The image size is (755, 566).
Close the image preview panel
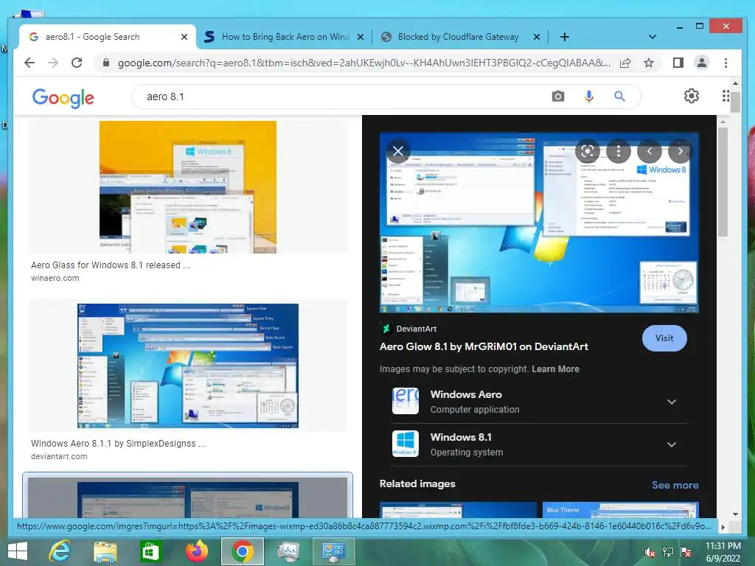tap(397, 151)
